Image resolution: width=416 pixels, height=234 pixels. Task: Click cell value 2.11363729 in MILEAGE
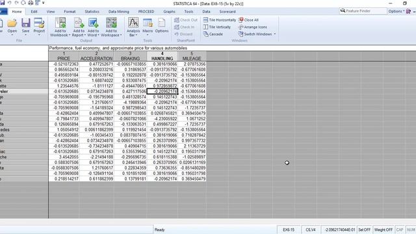pos(192,146)
